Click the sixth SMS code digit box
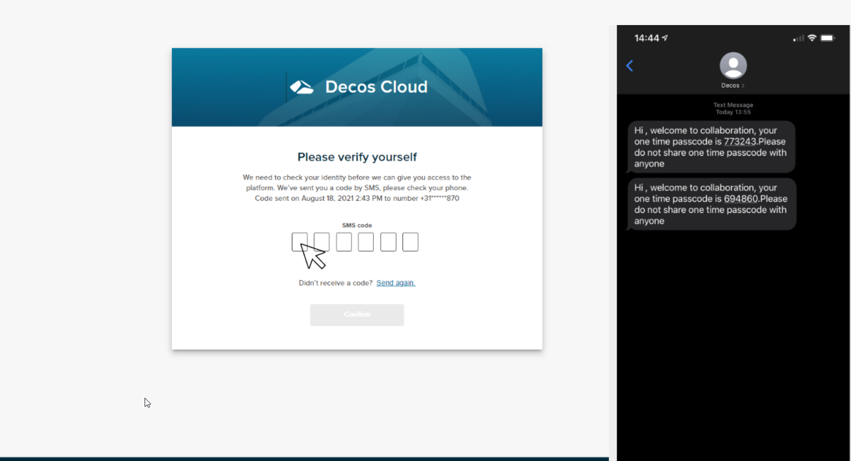Screen dimensions: 851x461 (x=410, y=242)
